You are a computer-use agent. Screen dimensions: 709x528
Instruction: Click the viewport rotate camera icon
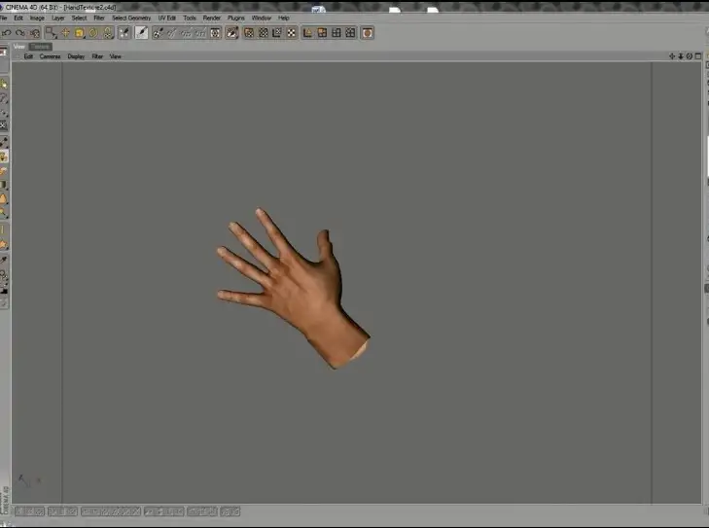[690, 56]
